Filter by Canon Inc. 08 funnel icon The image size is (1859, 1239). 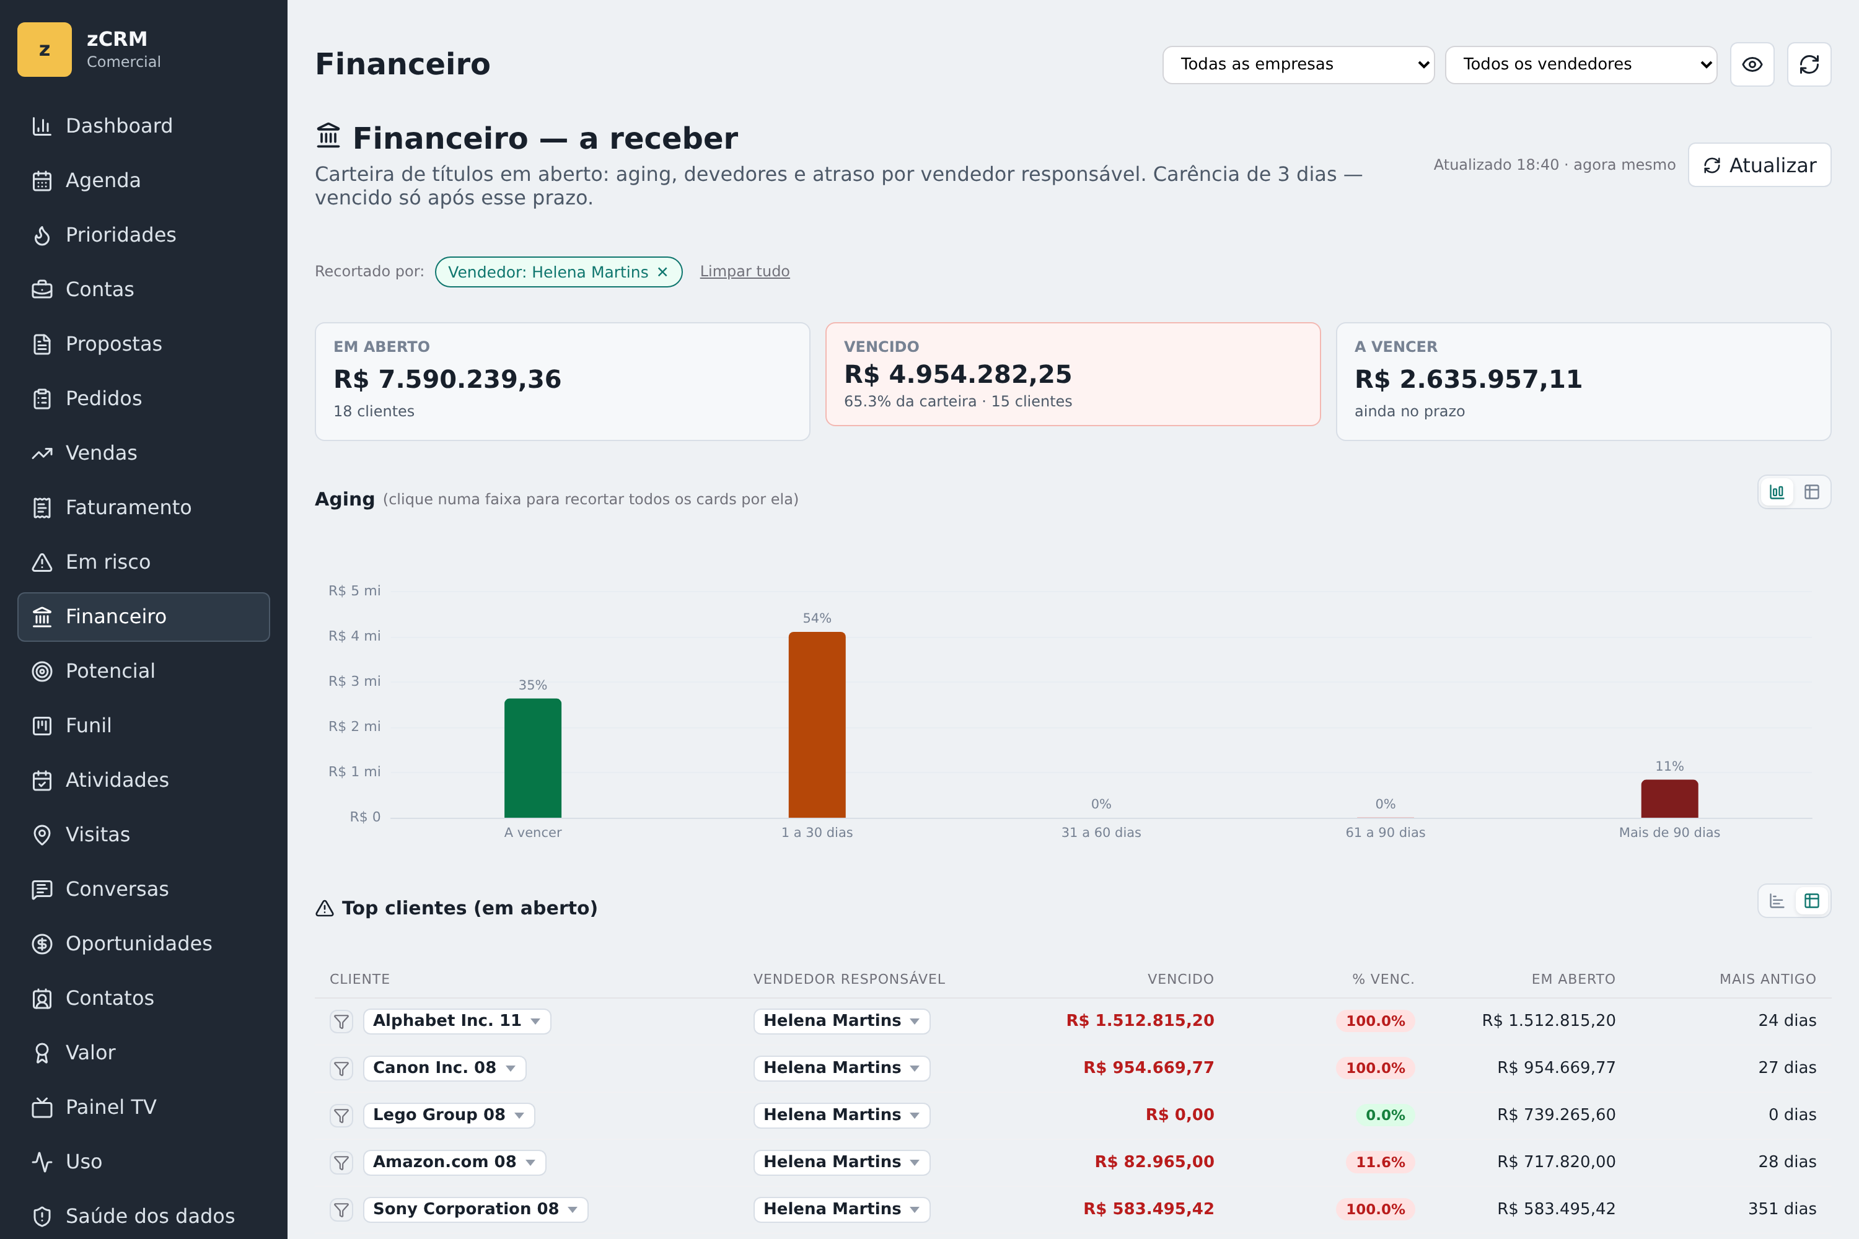pos(341,1068)
